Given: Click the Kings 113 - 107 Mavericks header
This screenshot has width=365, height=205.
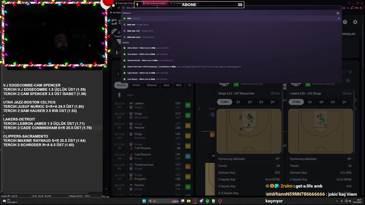Looking at the screenshot, I should [236, 93].
